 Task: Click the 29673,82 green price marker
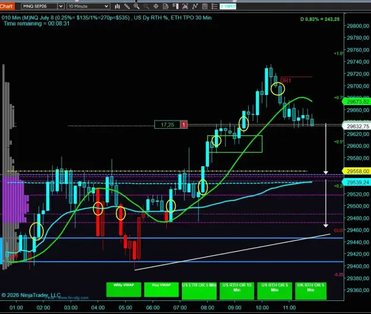coord(357,102)
